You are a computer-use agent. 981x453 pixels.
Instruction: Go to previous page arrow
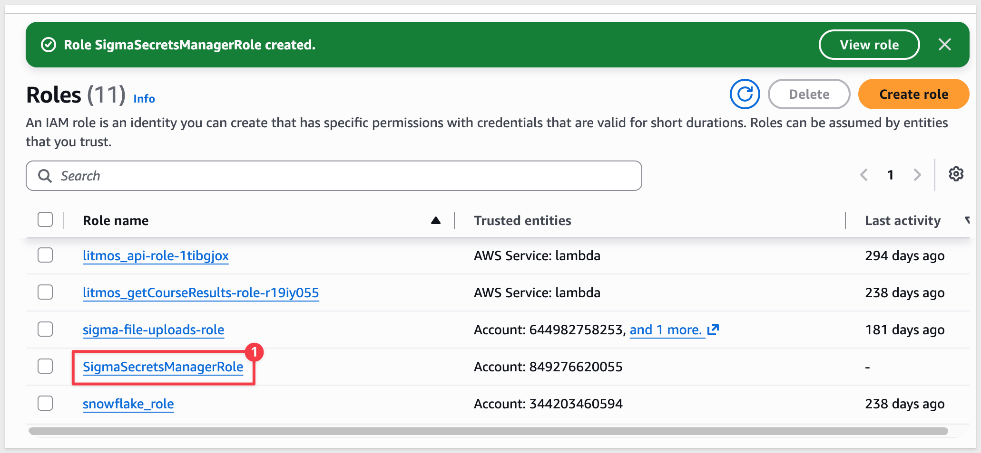864,175
